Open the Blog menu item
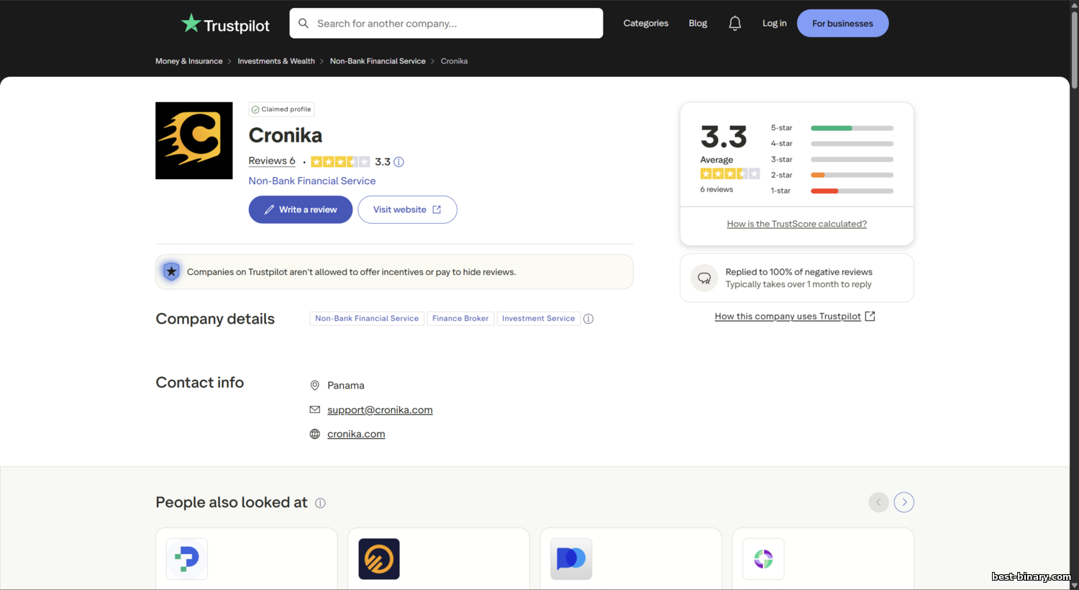 point(698,24)
